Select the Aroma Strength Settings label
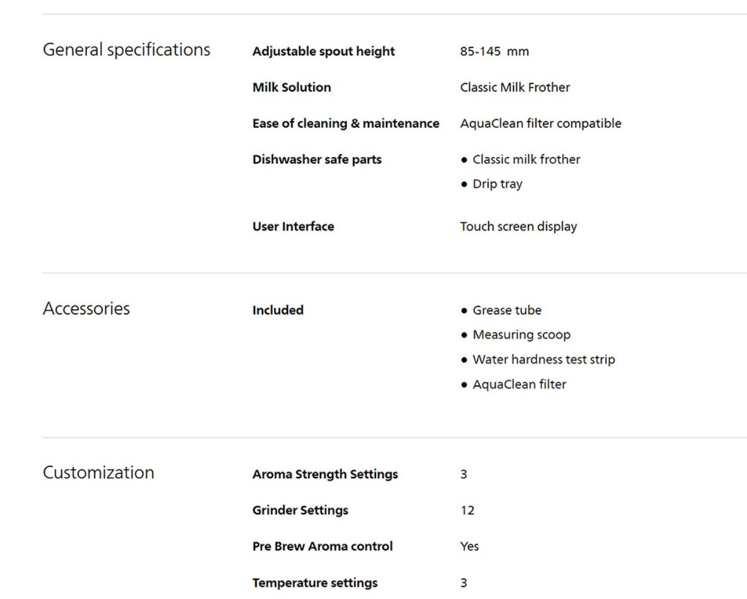747x599 pixels. (325, 475)
